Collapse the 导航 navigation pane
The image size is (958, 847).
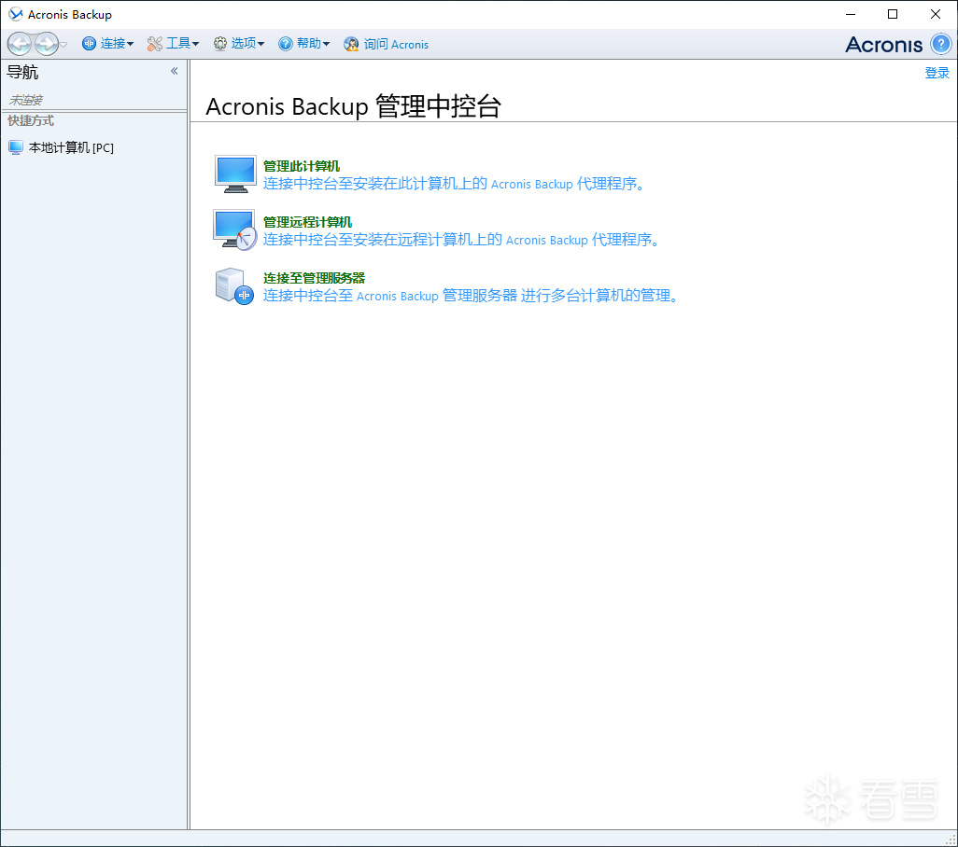174,72
